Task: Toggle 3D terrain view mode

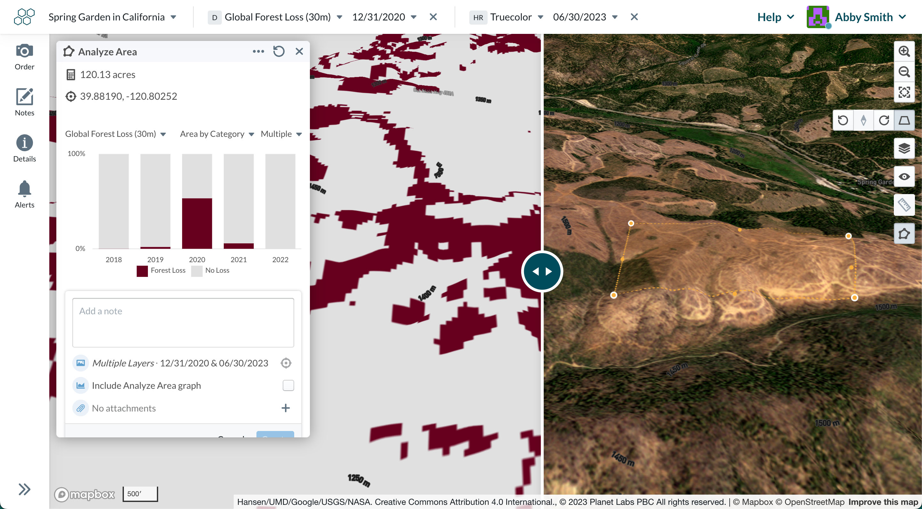Action: (904, 120)
